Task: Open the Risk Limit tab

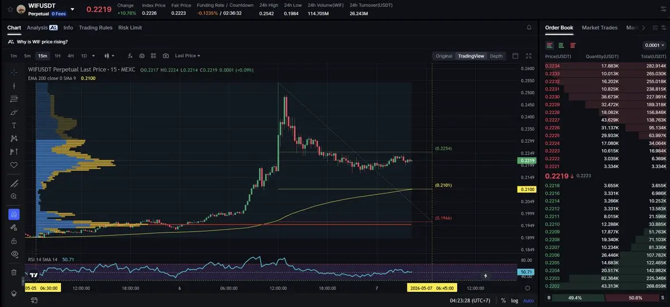Action: tap(130, 27)
